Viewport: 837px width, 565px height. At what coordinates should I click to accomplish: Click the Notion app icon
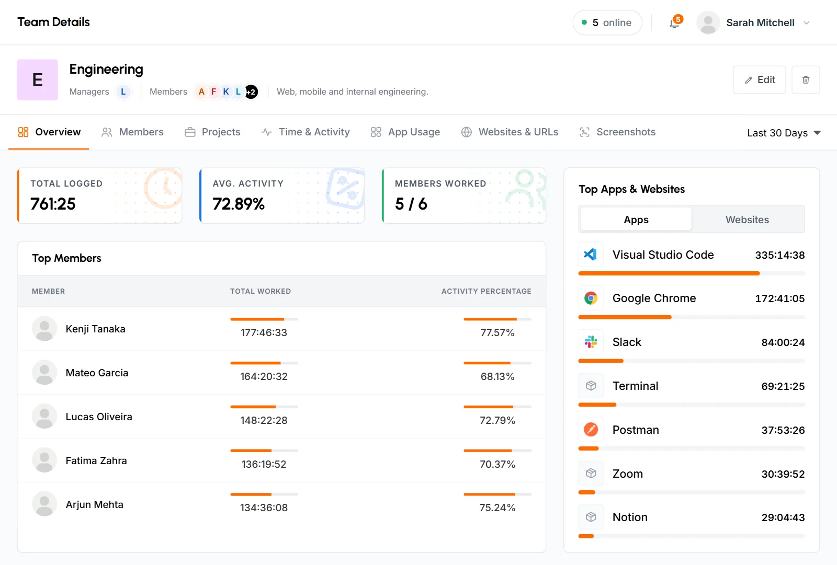coord(591,517)
